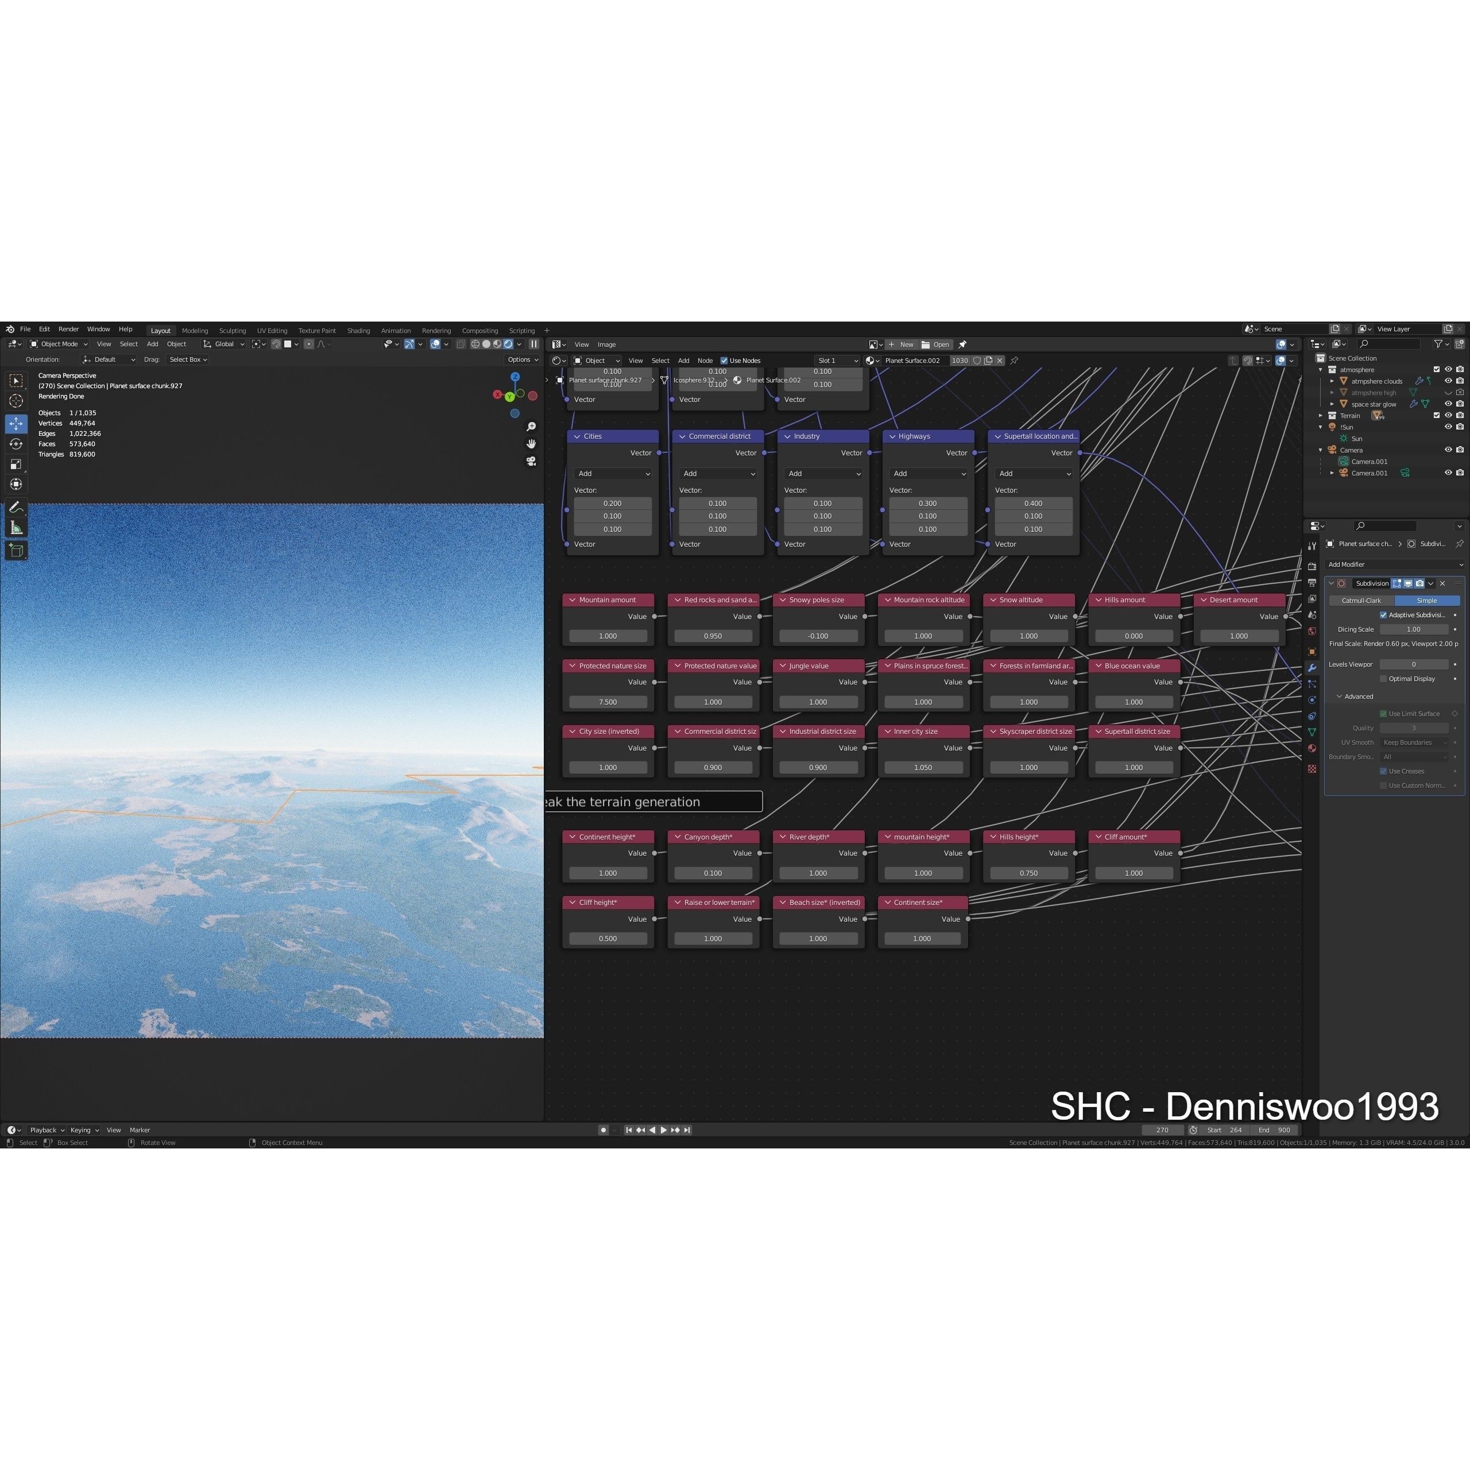Image resolution: width=1470 pixels, height=1470 pixels.
Task: Hide atmpshere clouds with its eye toggle
Action: tap(1449, 381)
